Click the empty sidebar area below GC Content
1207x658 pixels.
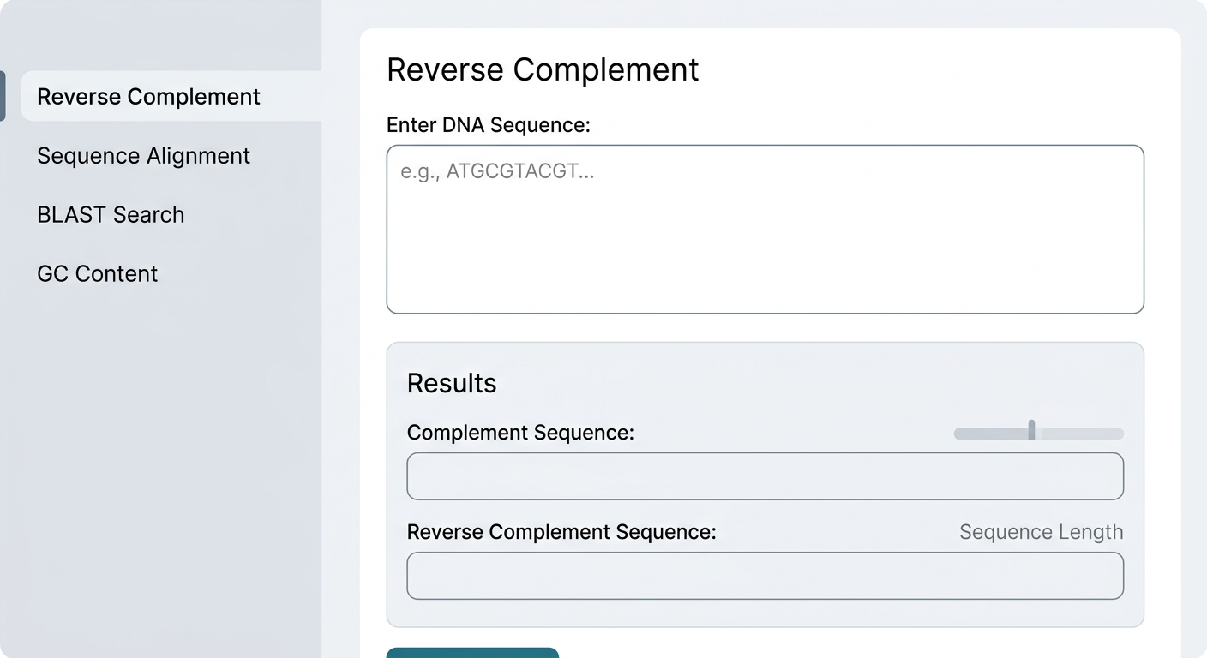[160, 463]
